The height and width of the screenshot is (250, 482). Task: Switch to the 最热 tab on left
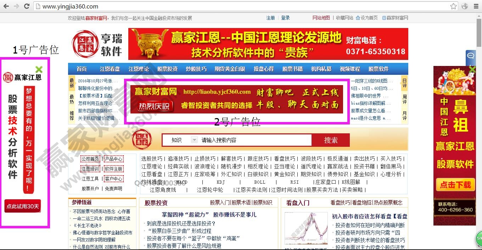pos(72,99)
